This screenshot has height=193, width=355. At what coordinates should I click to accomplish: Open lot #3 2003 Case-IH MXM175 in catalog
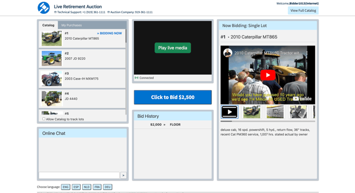click(x=82, y=78)
